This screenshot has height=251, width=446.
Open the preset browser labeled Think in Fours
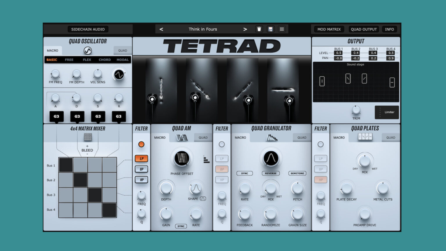[x=203, y=29]
